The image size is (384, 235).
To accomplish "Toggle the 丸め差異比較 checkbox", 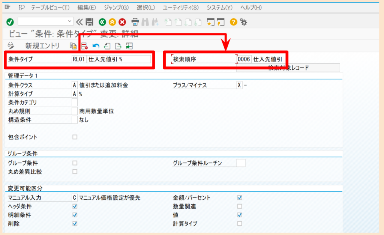I will [x=75, y=172].
